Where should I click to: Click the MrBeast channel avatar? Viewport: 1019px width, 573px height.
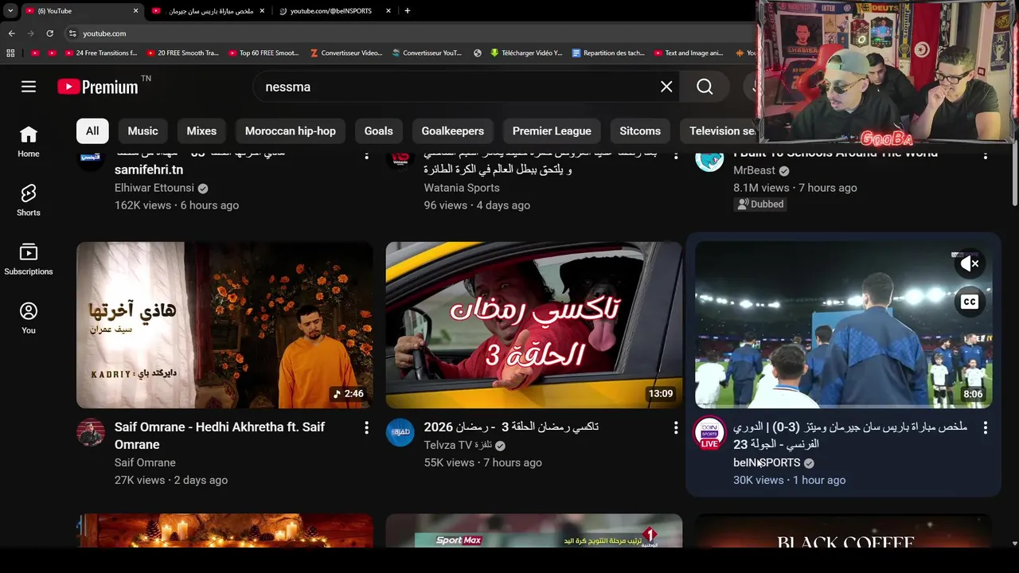click(709, 158)
